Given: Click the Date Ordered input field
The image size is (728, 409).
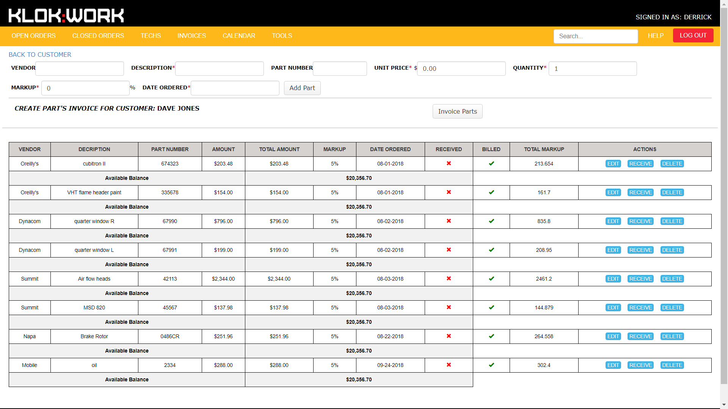Looking at the screenshot, I should pyautogui.click(x=235, y=88).
